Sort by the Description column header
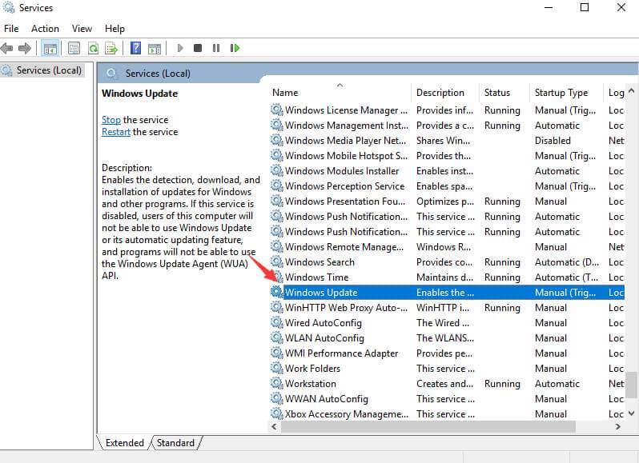Screen dimensions: 639x463 pos(446,92)
